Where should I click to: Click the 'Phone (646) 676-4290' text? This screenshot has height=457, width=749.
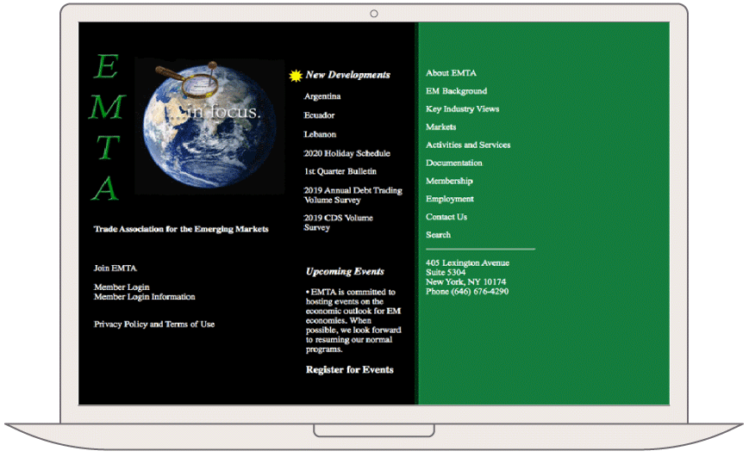[466, 292]
